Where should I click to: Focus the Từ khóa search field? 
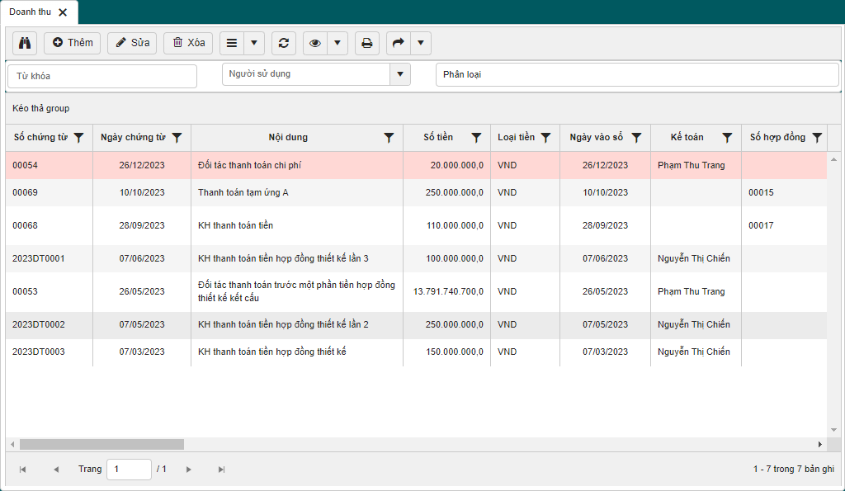click(x=102, y=76)
